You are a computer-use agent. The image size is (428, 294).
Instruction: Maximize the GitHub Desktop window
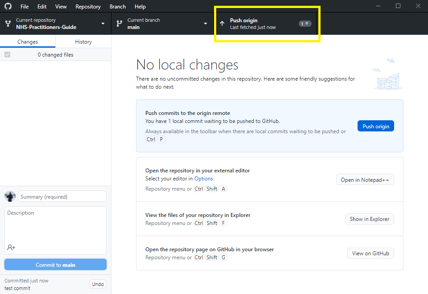click(x=398, y=6)
